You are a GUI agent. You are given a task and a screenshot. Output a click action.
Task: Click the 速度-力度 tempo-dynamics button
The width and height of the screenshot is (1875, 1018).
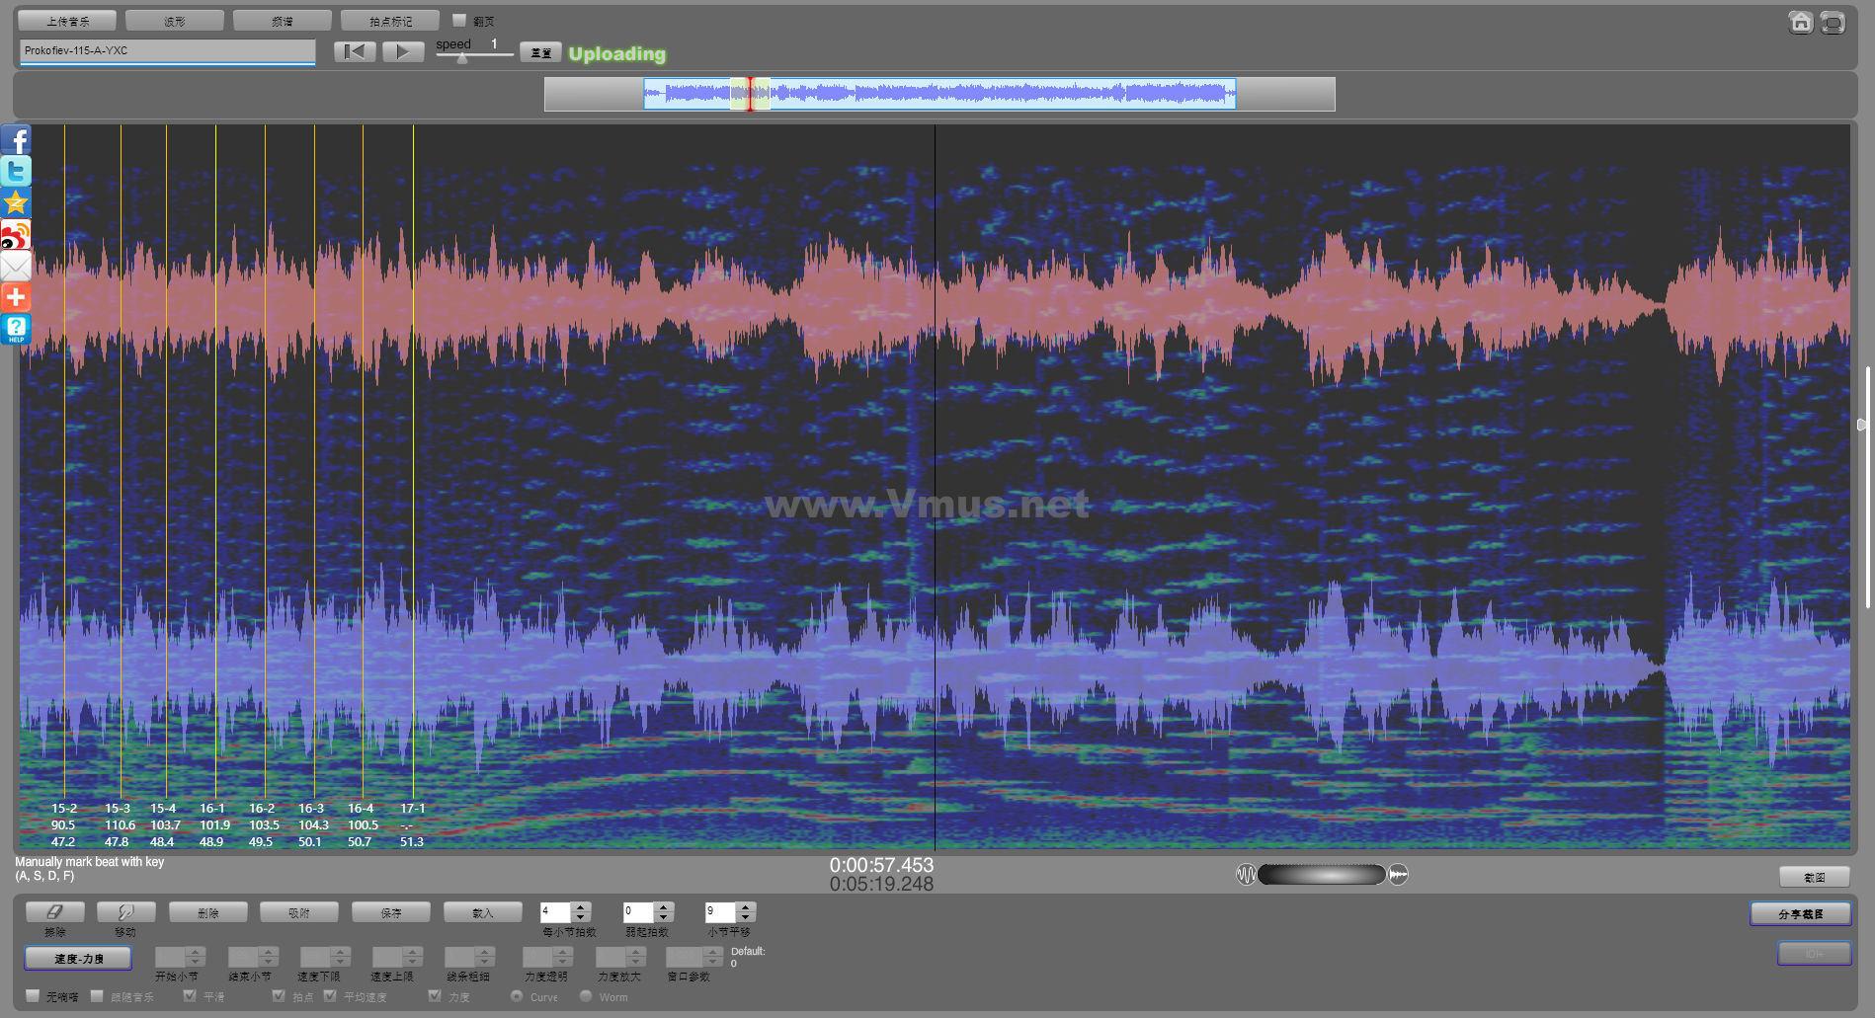click(78, 958)
